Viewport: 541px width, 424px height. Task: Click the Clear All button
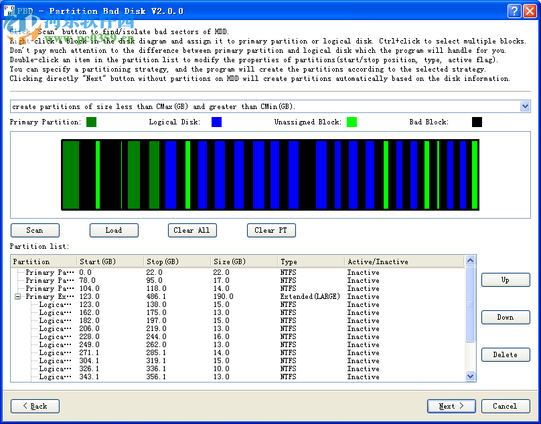192,230
